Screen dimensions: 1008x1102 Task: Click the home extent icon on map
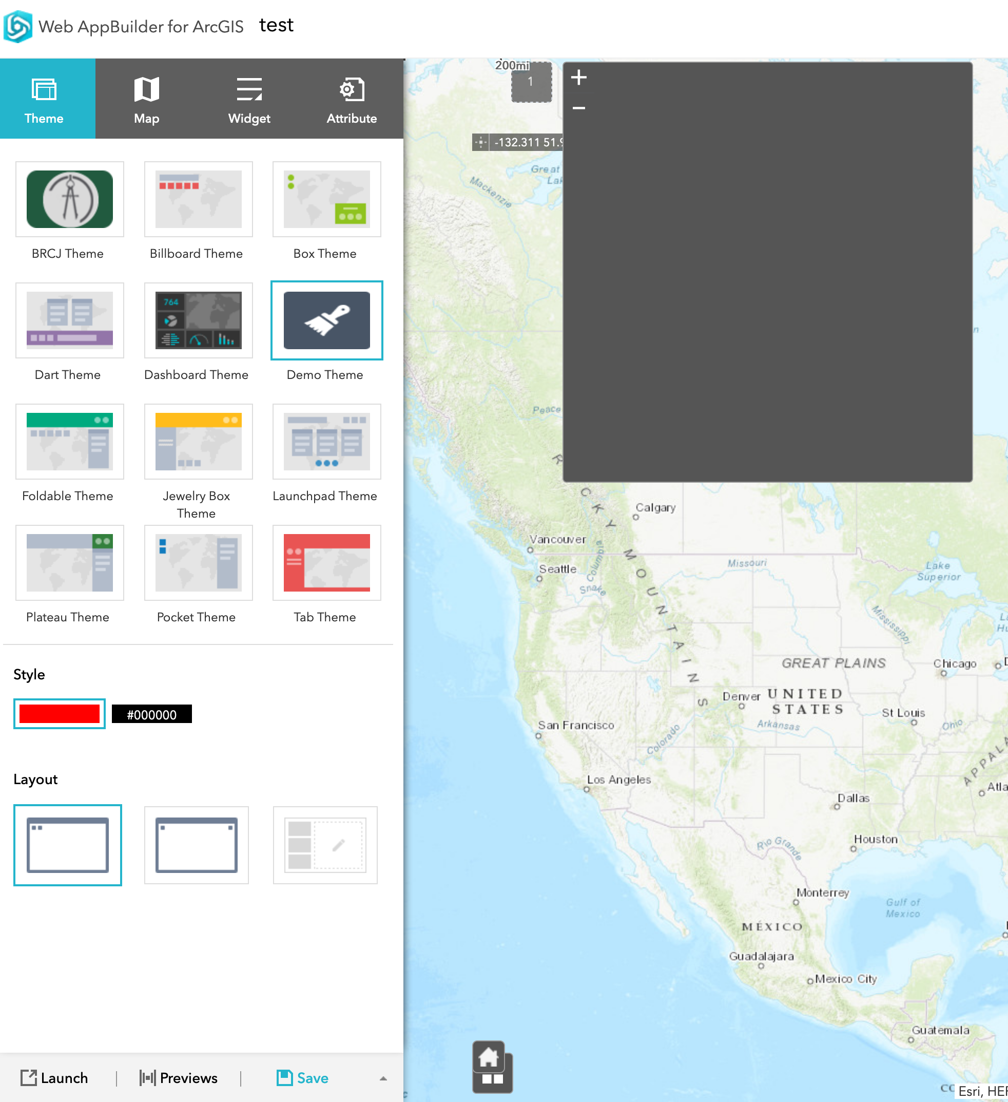pos(488,1057)
